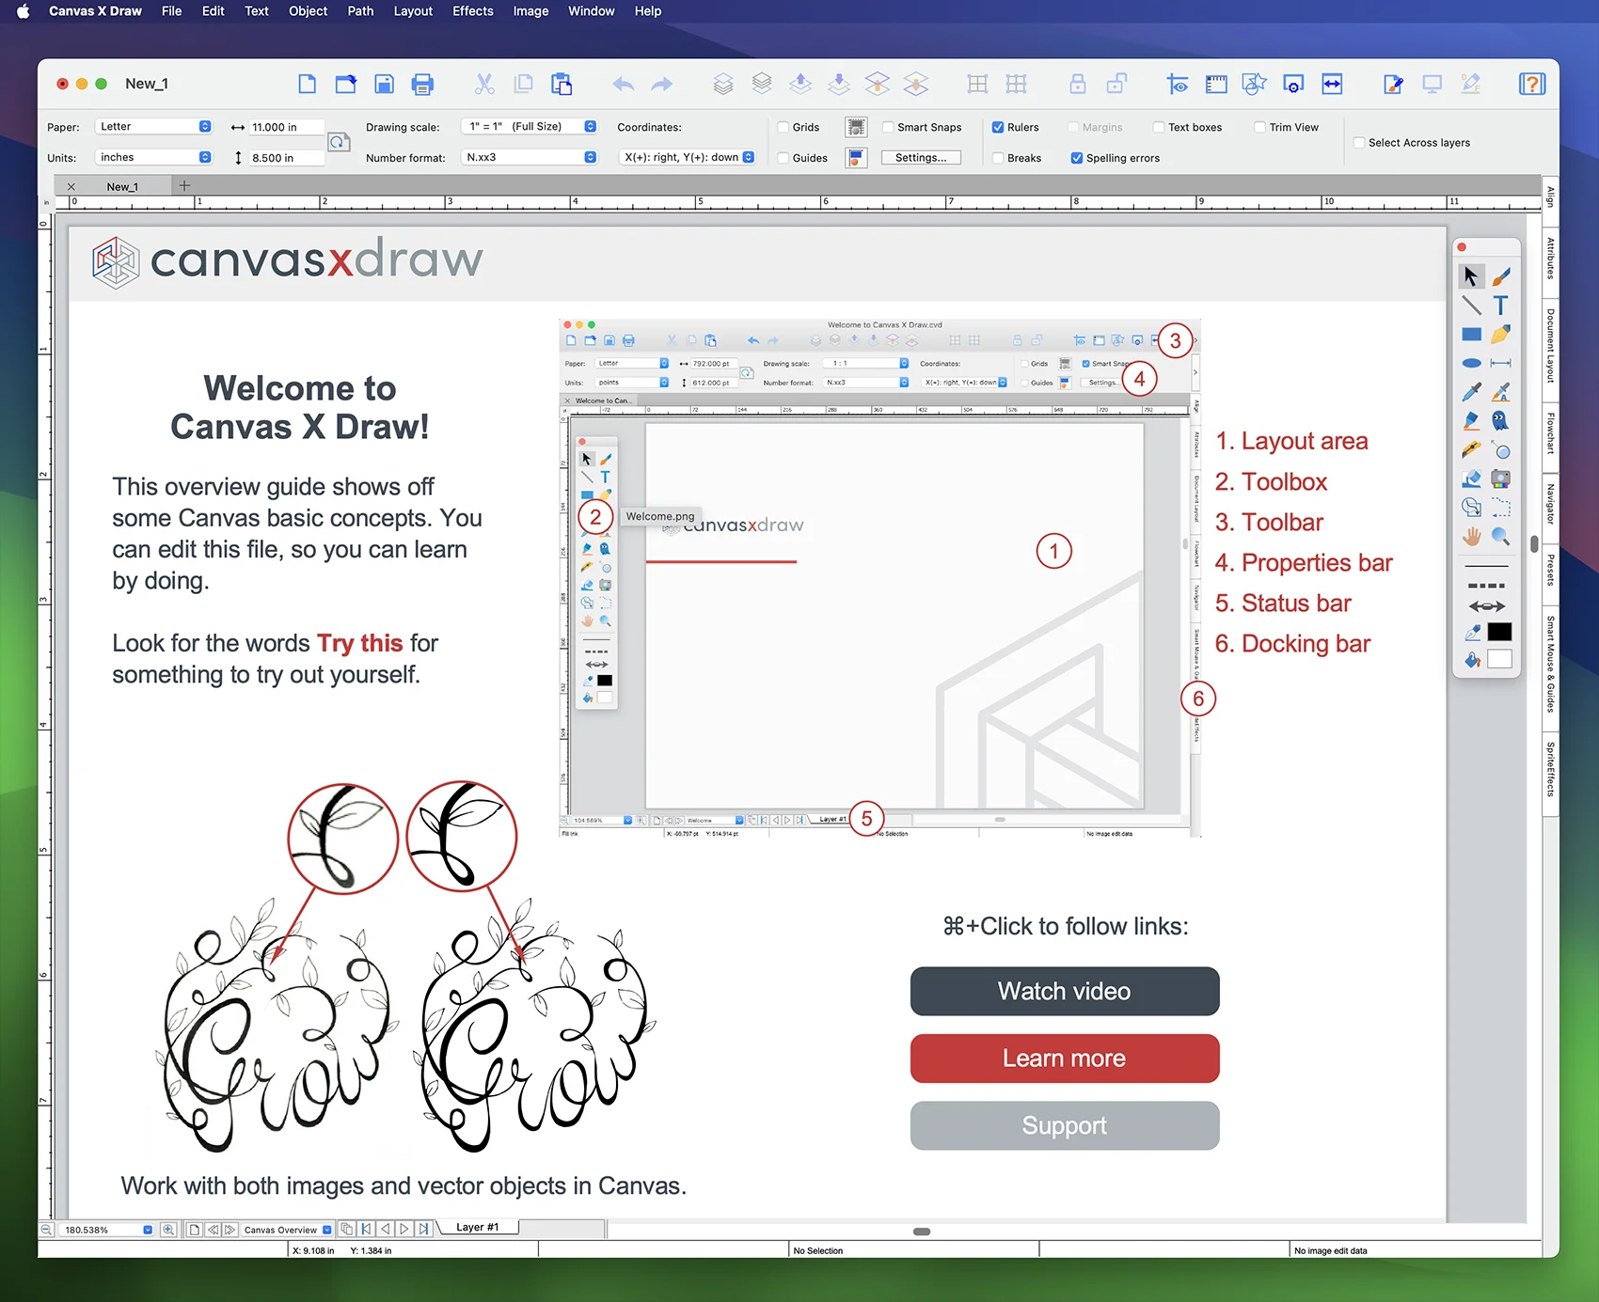The image size is (1599, 1302).
Task: Select the Camera tool in toolbox
Action: [x=1501, y=479]
